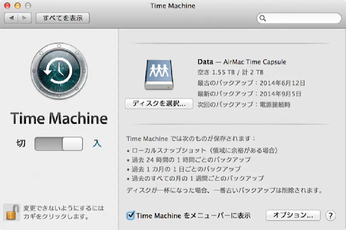The height and width of the screenshot is (230, 346).
Task: Go forward with the right arrow button
Action: point(25,18)
